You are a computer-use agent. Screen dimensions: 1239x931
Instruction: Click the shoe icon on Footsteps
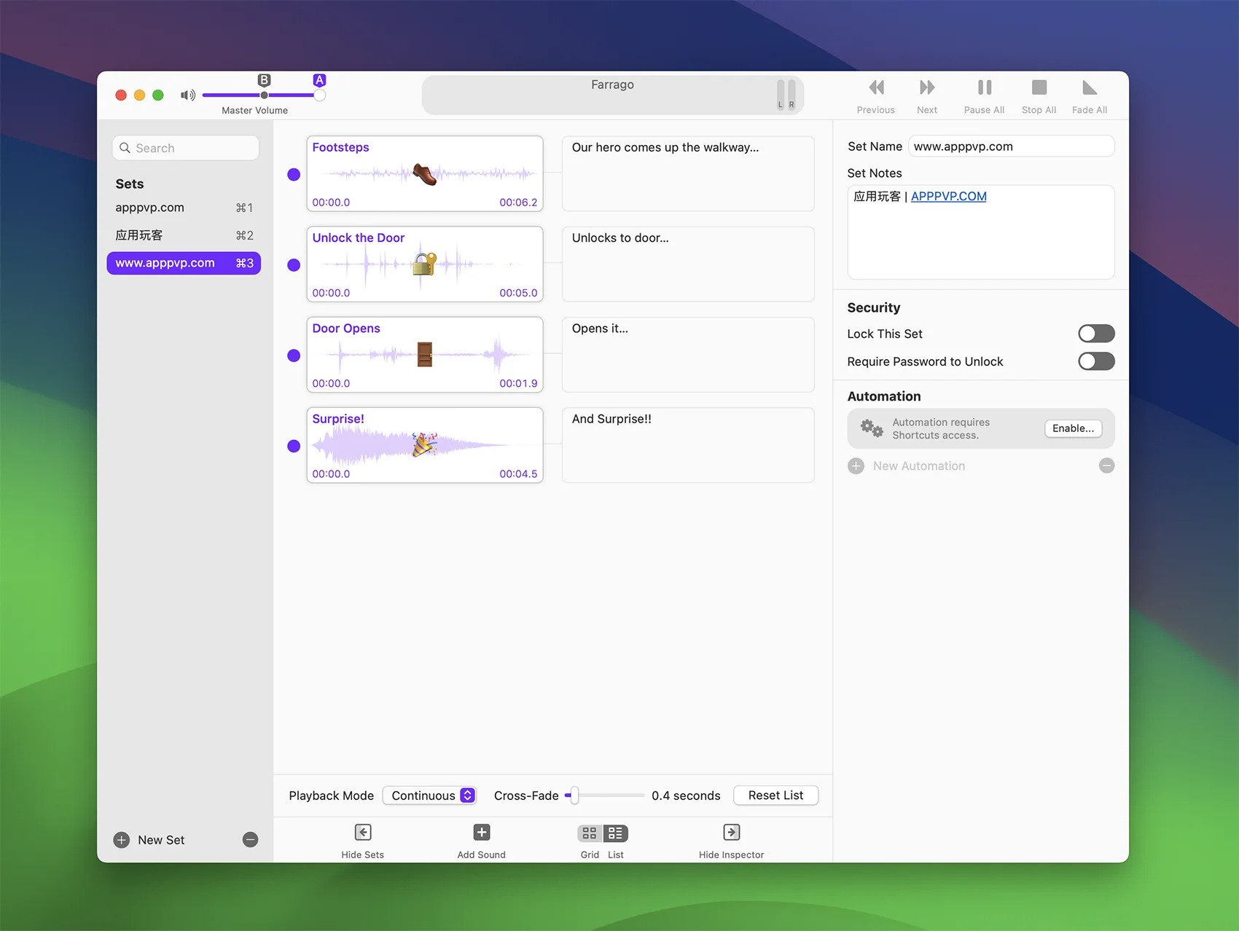click(x=425, y=173)
